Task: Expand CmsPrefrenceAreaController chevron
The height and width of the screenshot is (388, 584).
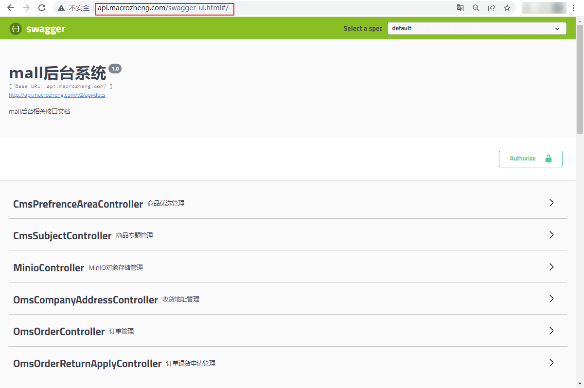Action: click(x=551, y=203)
